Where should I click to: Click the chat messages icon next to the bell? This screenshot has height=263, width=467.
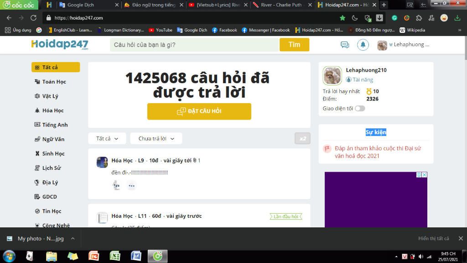coord(345,44)
